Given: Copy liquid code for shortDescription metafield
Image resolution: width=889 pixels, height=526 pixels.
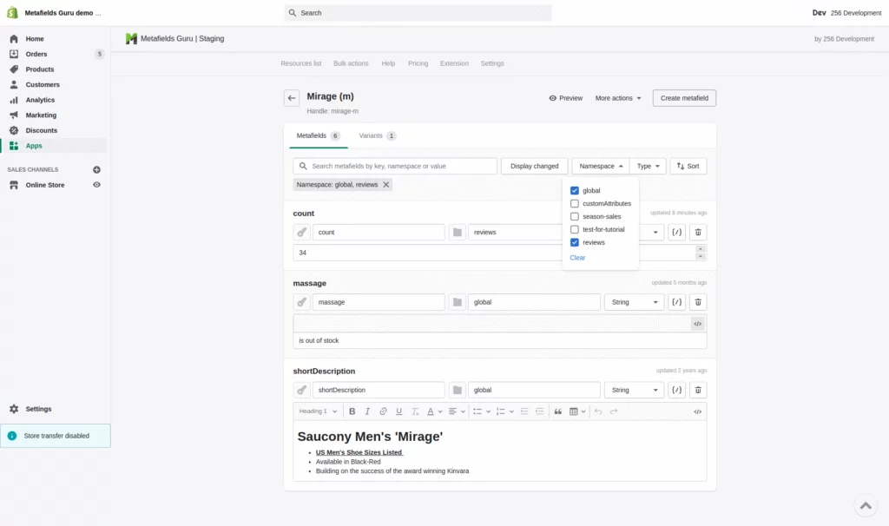Looking at the screenshot, I should tap(676, 390).
